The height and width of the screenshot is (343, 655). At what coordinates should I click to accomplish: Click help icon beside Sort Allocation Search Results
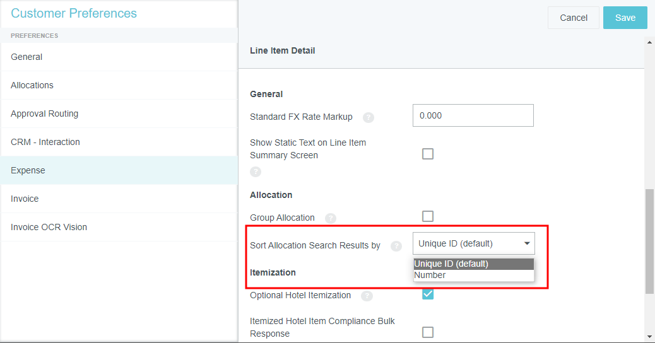tap(396, 246)
